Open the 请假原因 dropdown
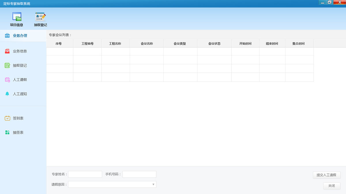 coord(112,185)
